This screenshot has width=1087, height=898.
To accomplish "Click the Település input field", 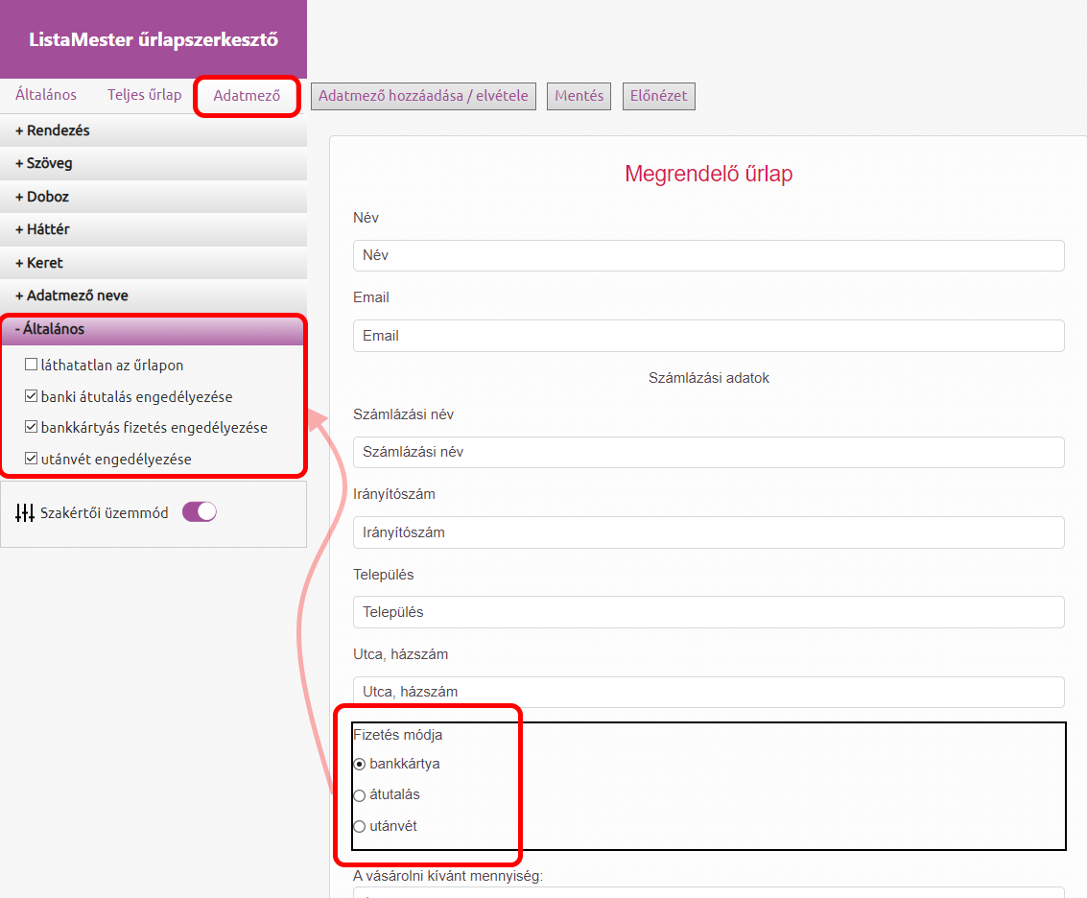I will (708, 612).
